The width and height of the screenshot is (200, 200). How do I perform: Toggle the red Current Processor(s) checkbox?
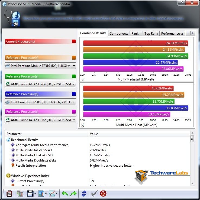pyautogui.click(x=74, y=41)
